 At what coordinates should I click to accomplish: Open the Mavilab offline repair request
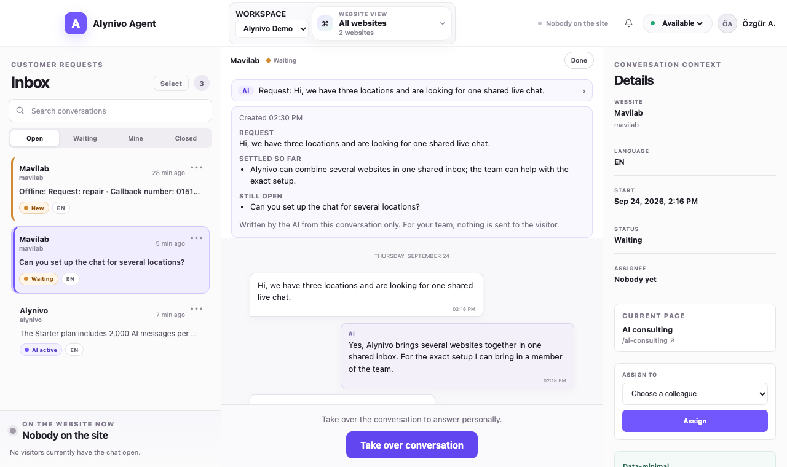(111, 189)
